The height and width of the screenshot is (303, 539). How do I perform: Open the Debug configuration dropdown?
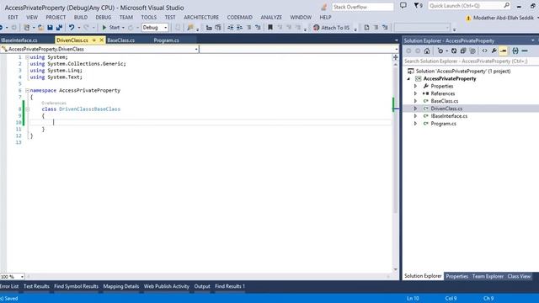click(x=155, y=28)
